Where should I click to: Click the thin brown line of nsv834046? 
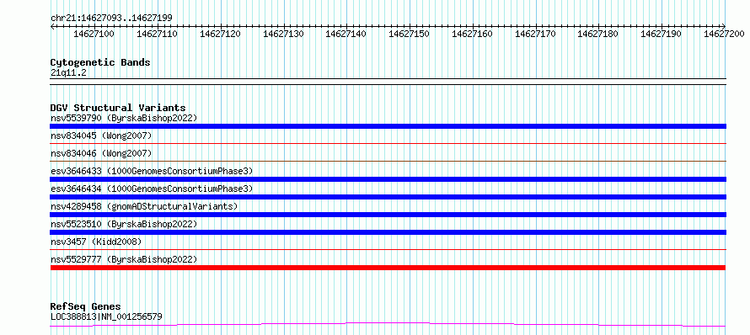pos(388,161)
